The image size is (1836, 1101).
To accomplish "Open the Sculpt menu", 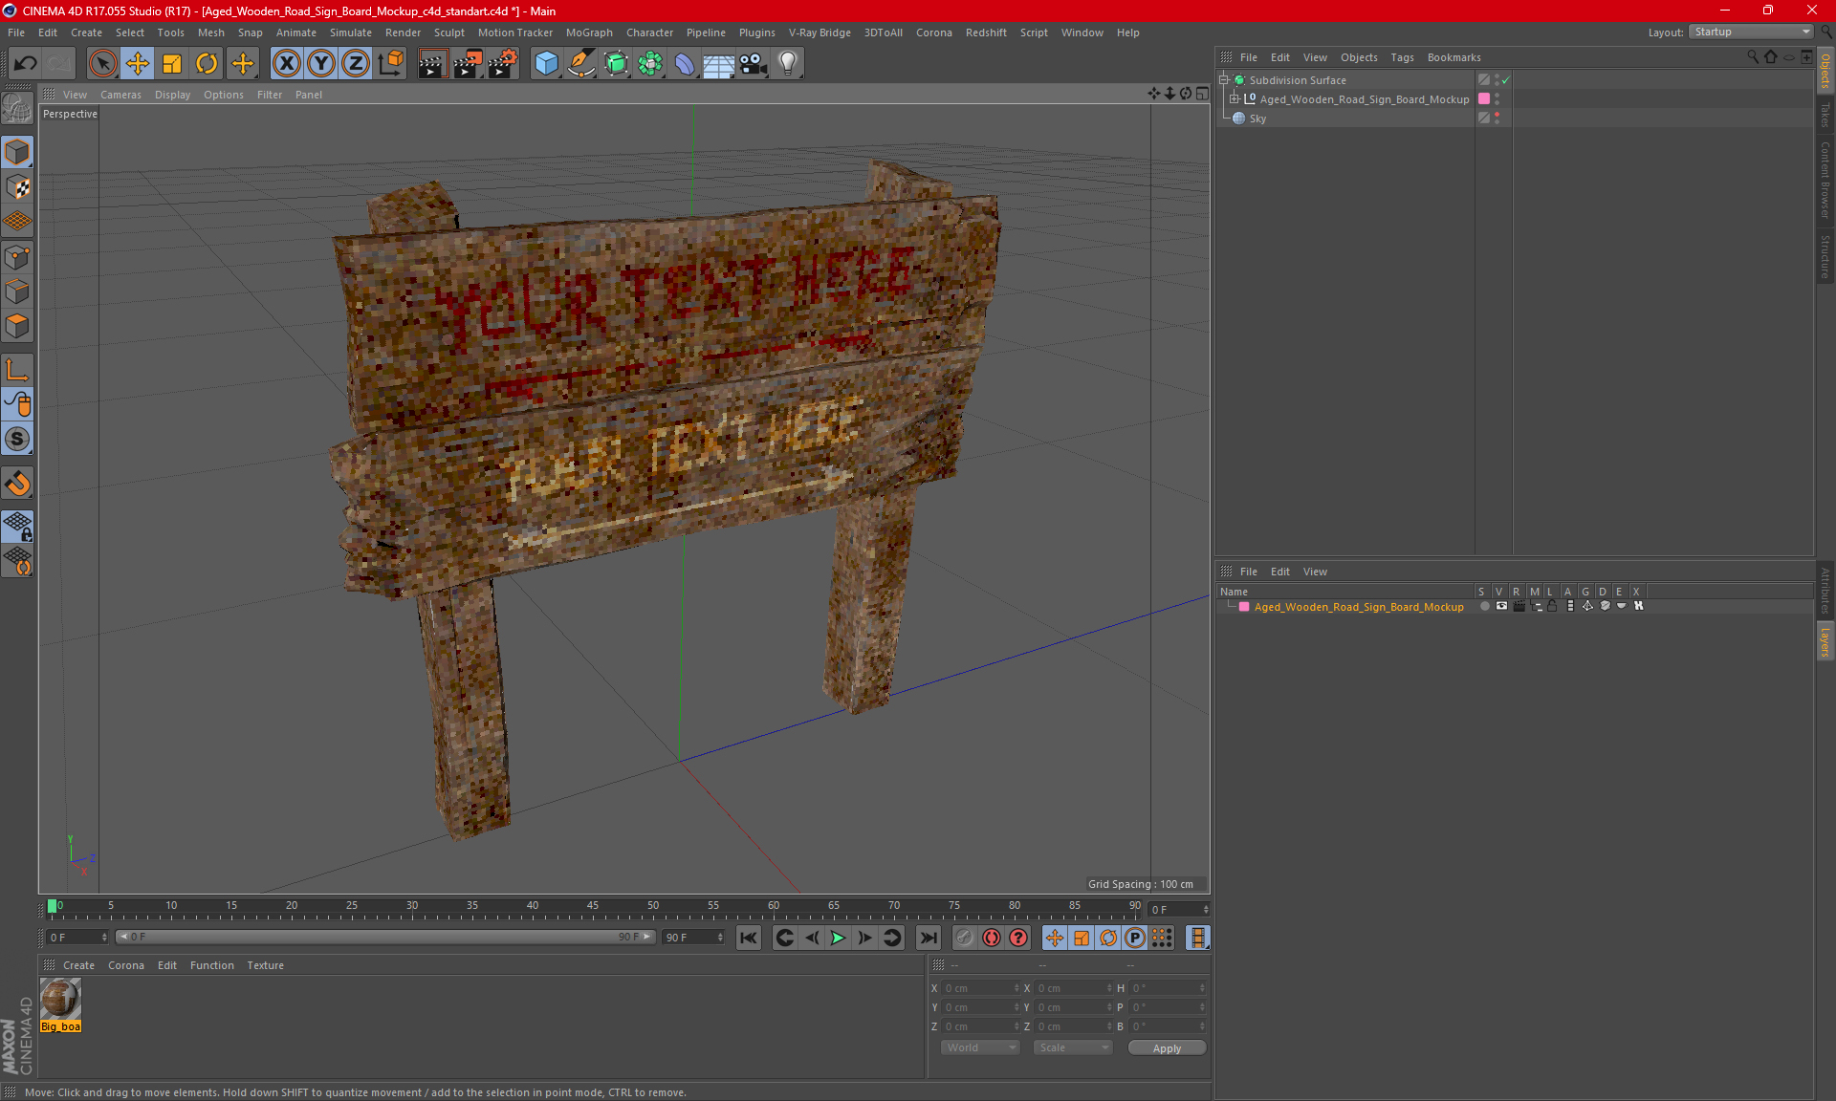I will [448, 32].
